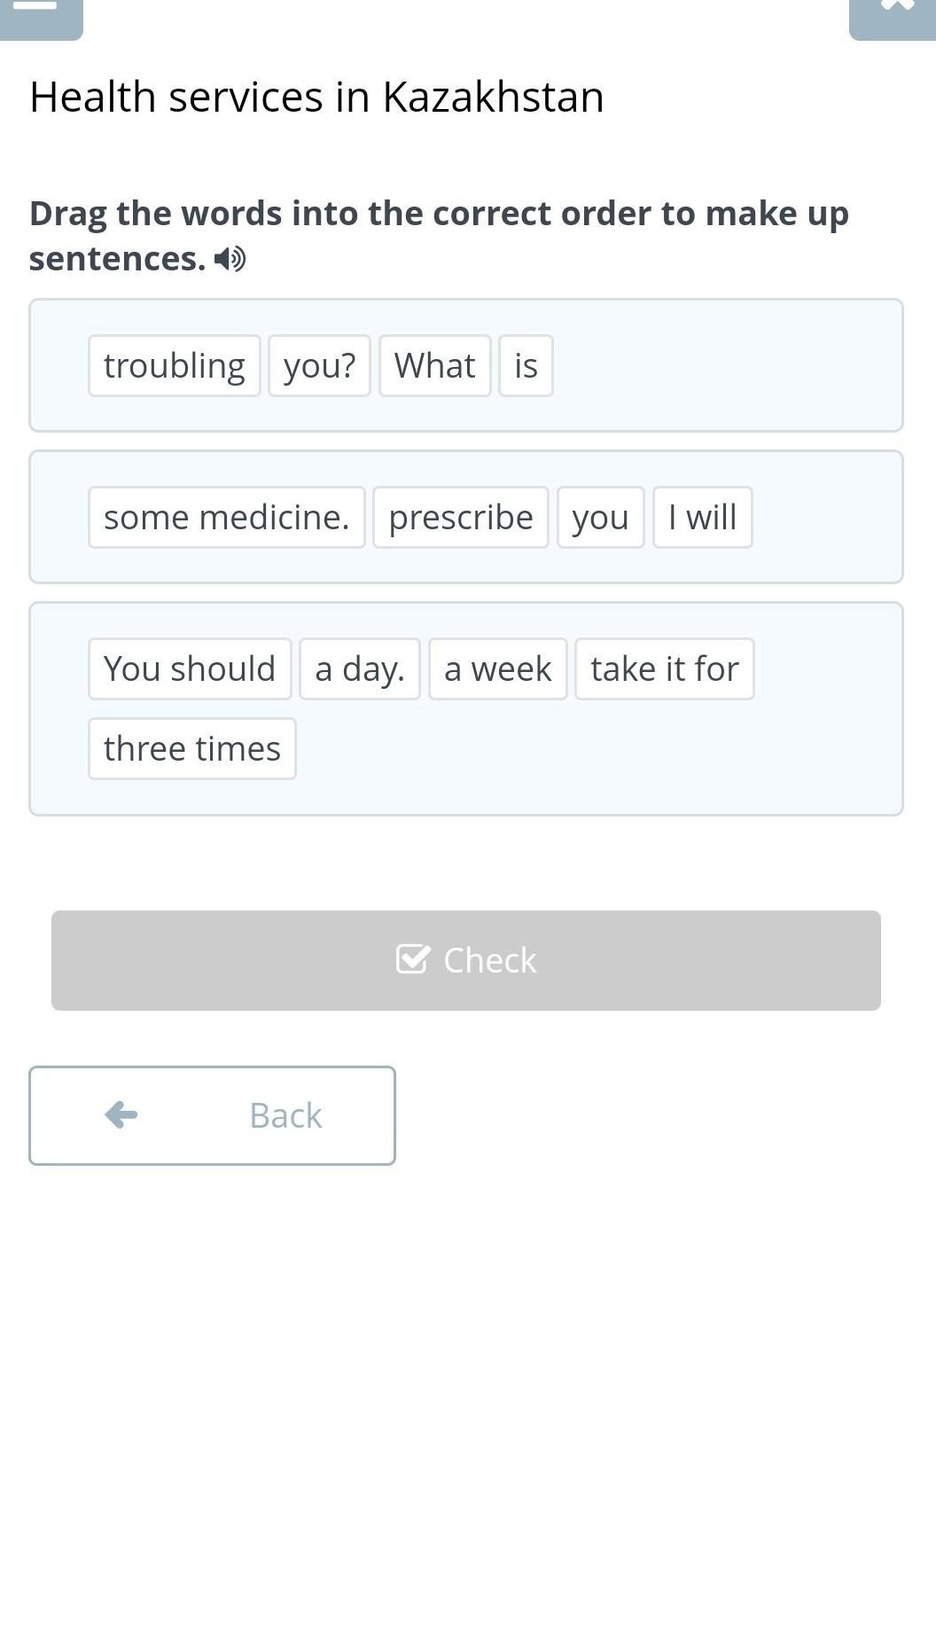Select the 'I will' tile

click(702, 517)
